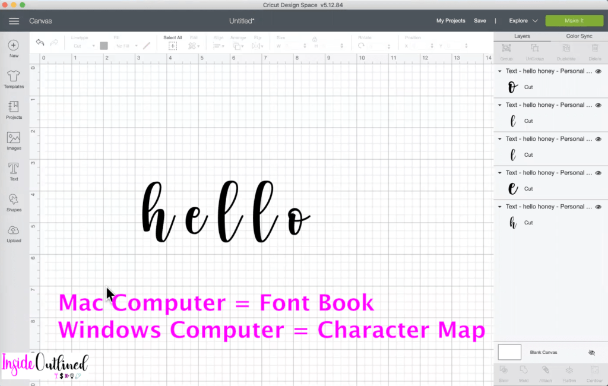Click the Redo arrow
608x386 pixels.
(x=54, y=42)
